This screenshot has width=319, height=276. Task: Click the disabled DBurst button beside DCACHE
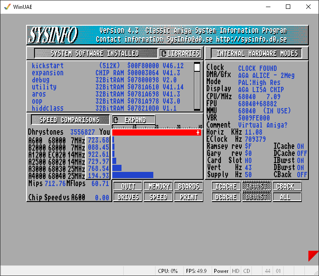[257, 197]
